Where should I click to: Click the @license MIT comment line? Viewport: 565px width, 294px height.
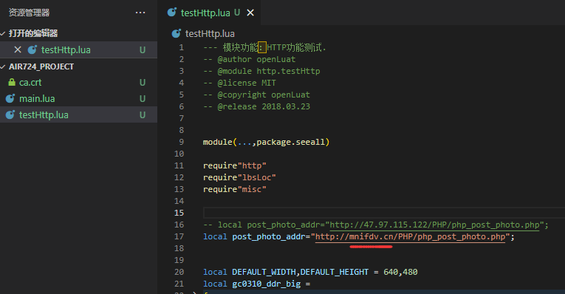coord(239,83)
